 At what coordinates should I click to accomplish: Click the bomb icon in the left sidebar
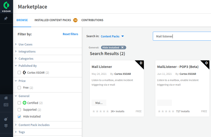(x=6, y=119)
